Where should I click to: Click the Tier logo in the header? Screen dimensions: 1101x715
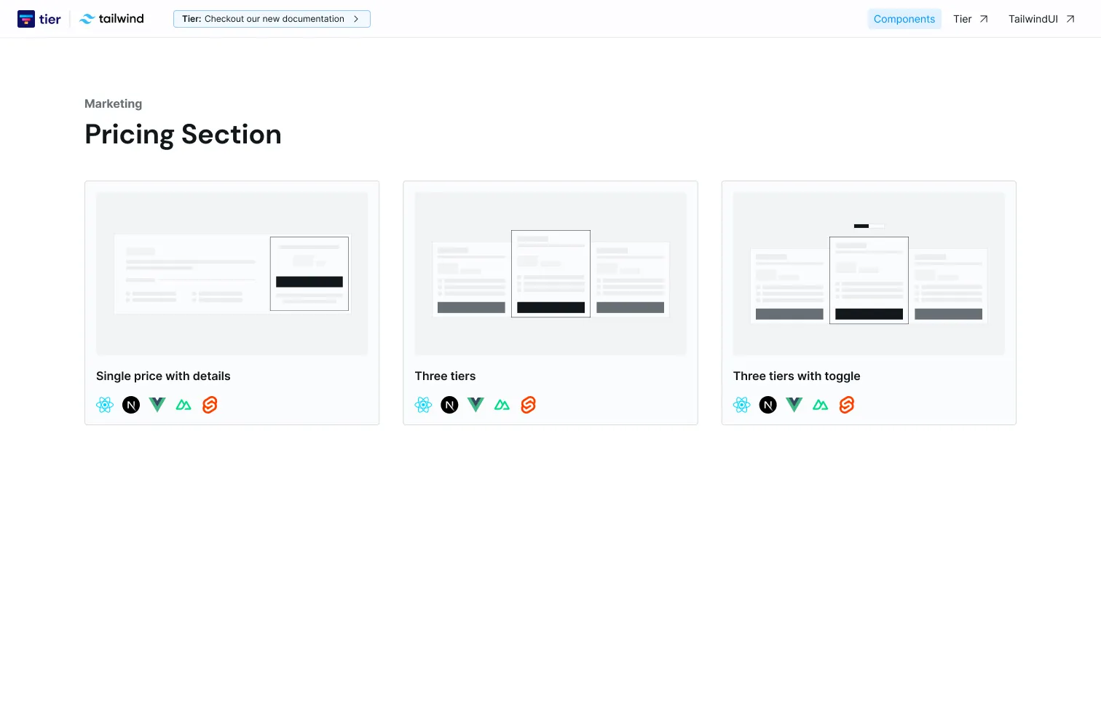[x=39, y=18]
